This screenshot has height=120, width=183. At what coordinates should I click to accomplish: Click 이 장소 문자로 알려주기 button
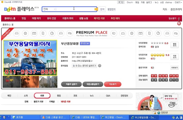tap(84, 66)
